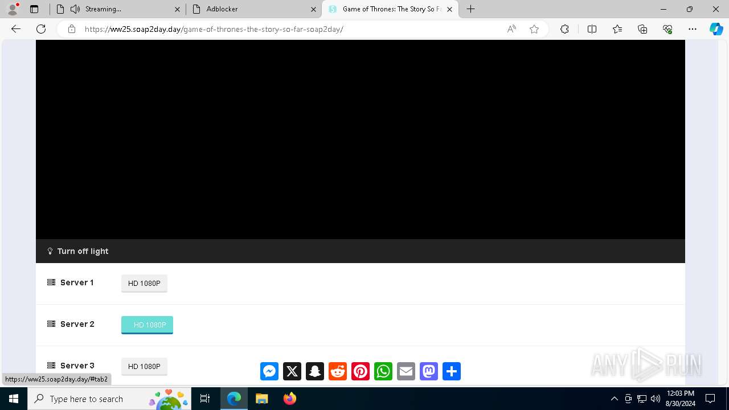Launch Firefox from taskbar
The height and width of the screenshot is (410, 729).
pyautogui.click(x=290, y=399)
